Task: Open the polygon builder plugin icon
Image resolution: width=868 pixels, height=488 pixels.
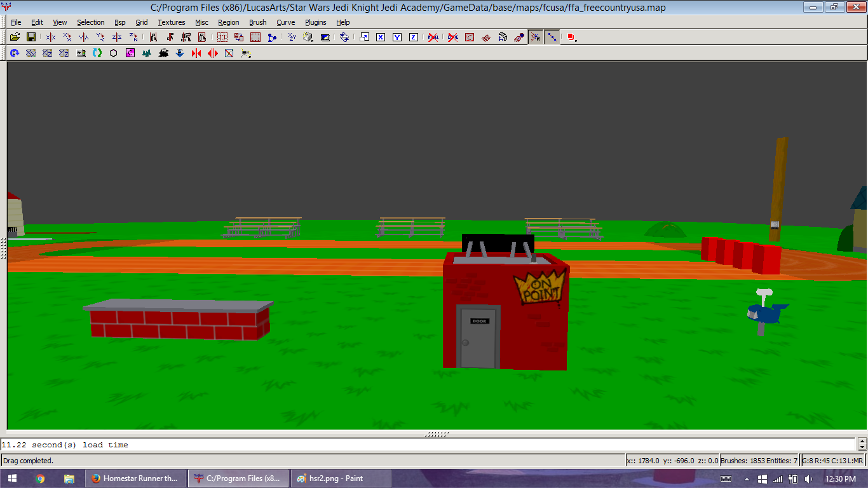Action: [114, 53]
